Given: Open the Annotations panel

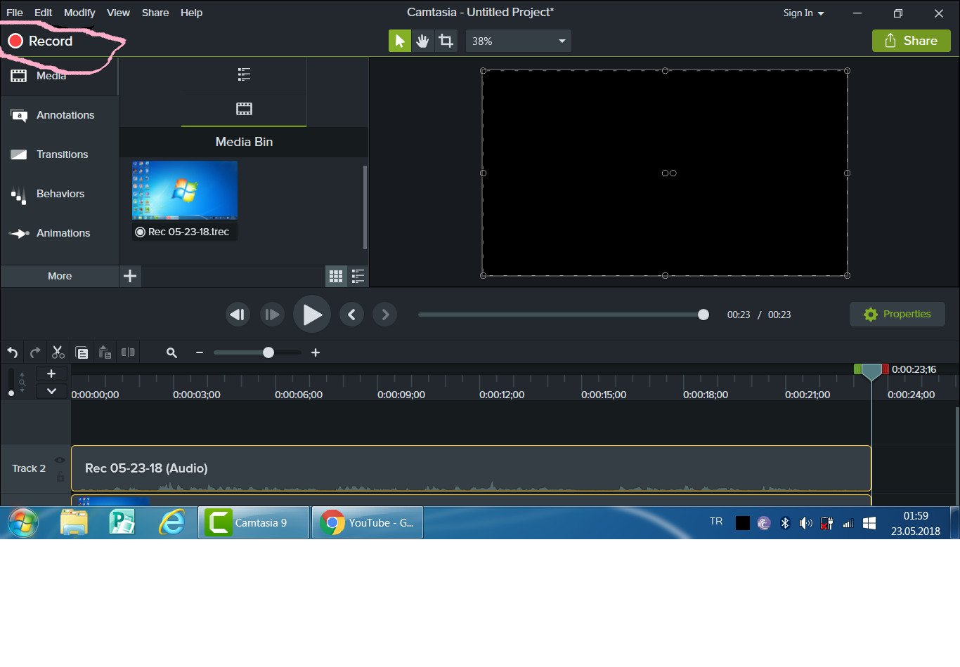Looking at the screenshot, I should pyautogui.click(x=59, y=115).
